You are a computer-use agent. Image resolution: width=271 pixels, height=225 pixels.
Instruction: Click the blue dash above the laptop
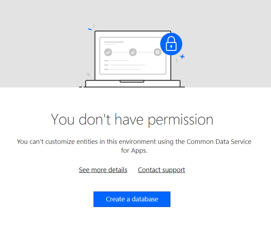[90, 29]
